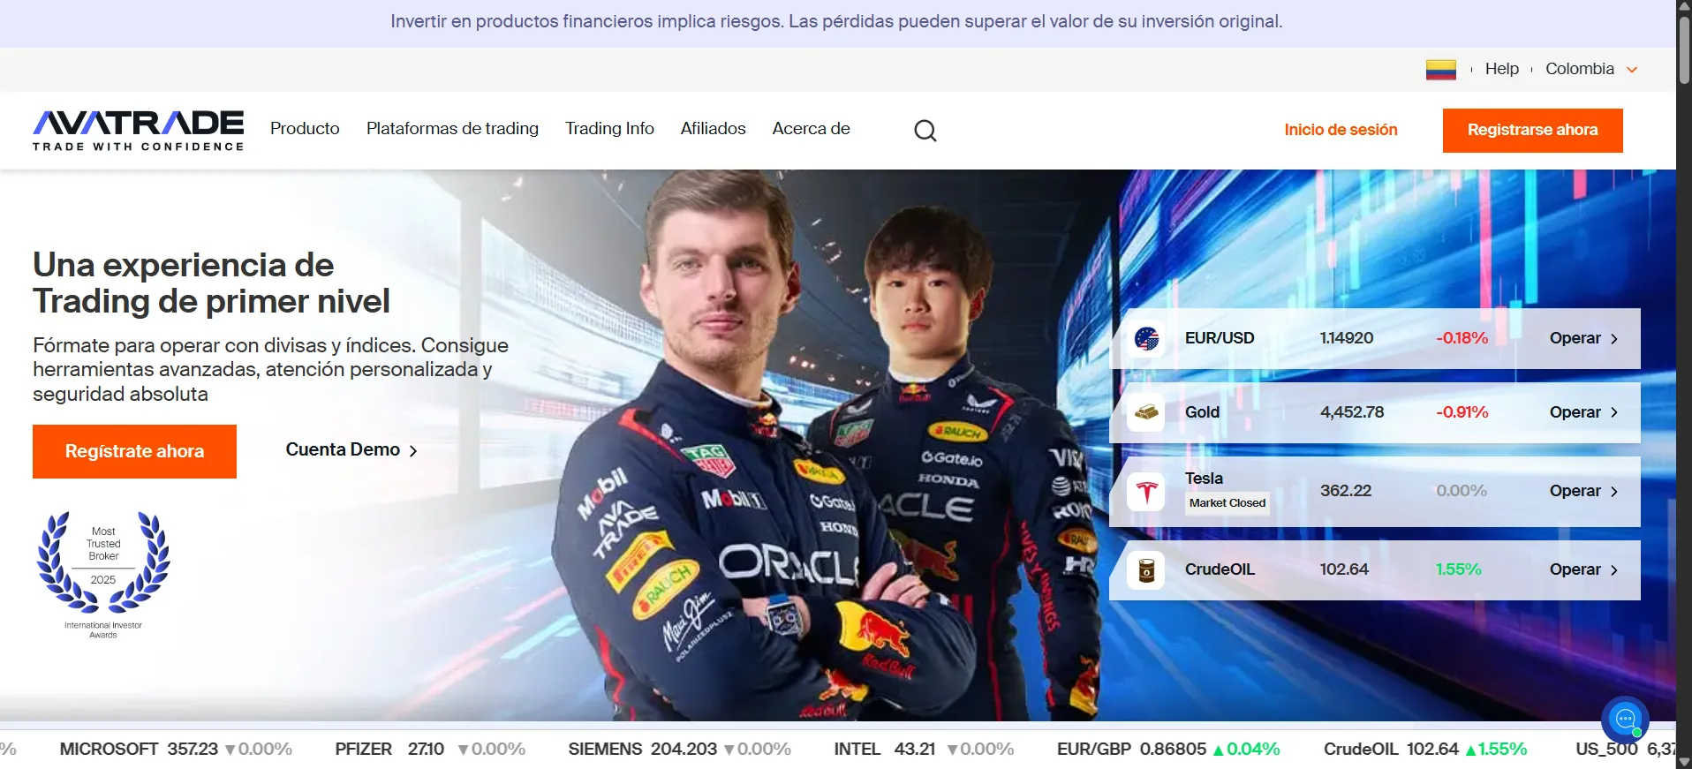Click Operar for CrudeOIL
The image size is (1692, 769).
click(1575, 569)
